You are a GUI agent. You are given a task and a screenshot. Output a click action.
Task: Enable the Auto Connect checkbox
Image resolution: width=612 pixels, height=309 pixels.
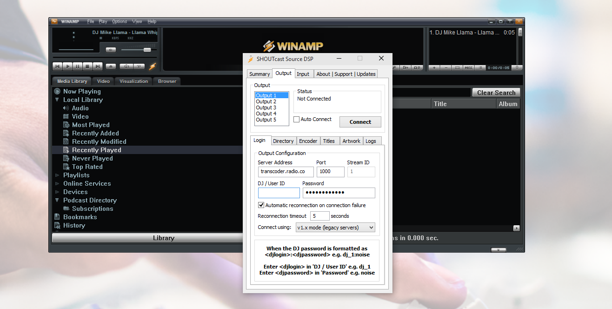pos(297,120)
